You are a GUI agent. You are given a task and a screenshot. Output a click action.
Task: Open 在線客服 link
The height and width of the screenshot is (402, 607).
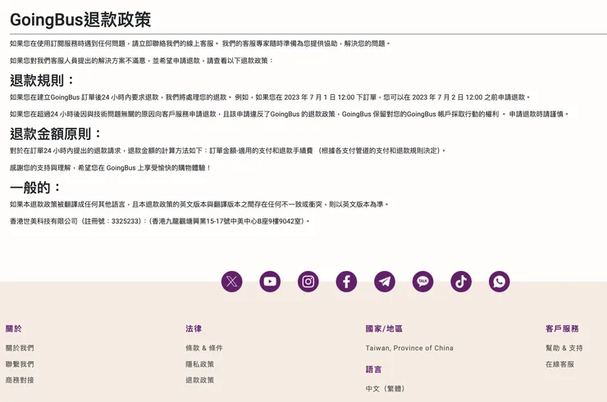[x=559, y=364]
